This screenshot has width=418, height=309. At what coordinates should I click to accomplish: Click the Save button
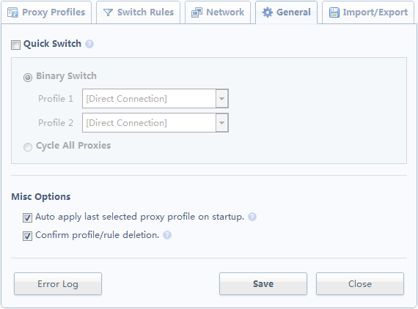(263, 283)
